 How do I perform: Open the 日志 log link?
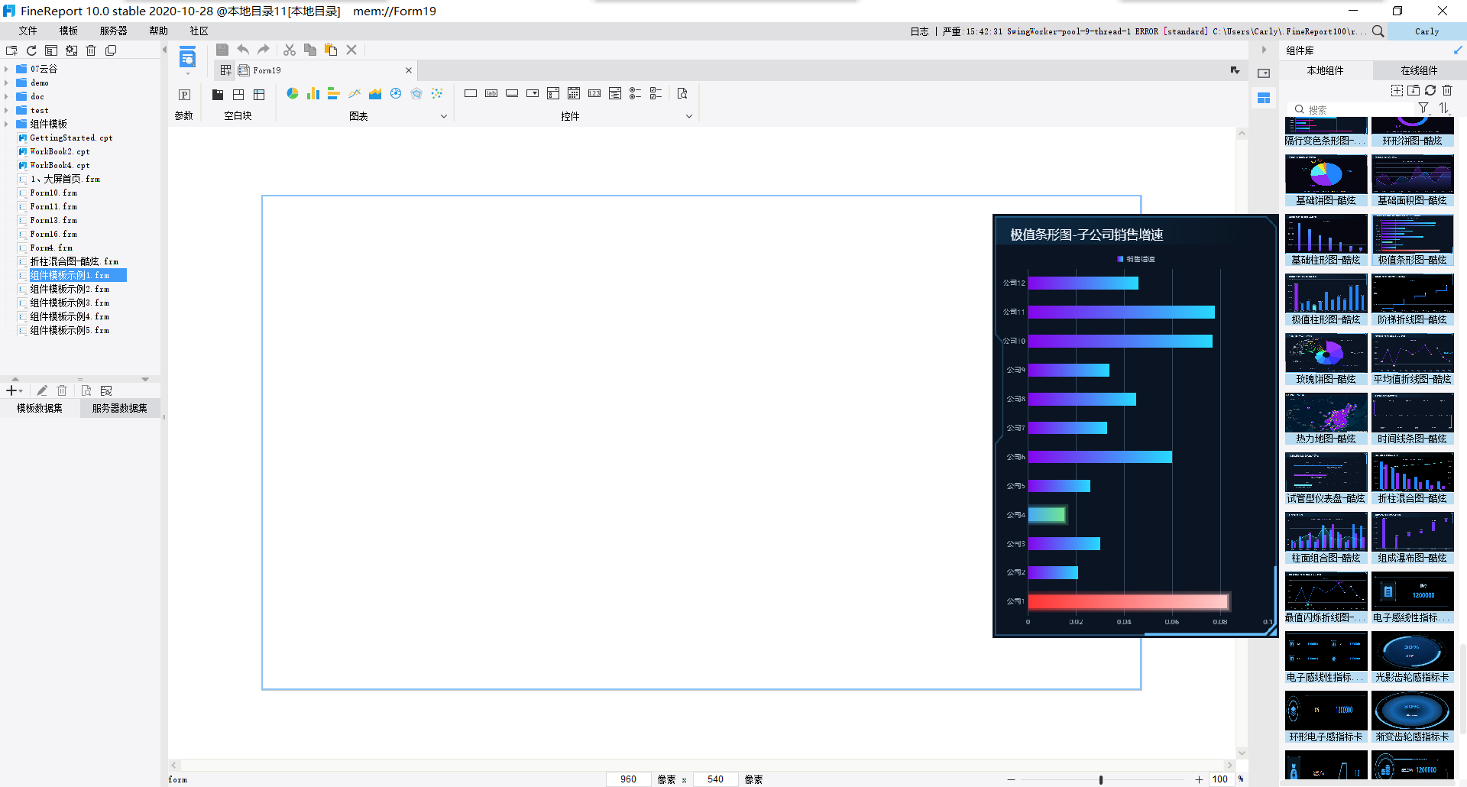tap(919, 31)
